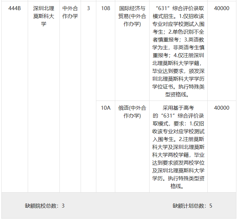Click the school name 深圳北理莫斯科大学

click(x=44, y=16)
